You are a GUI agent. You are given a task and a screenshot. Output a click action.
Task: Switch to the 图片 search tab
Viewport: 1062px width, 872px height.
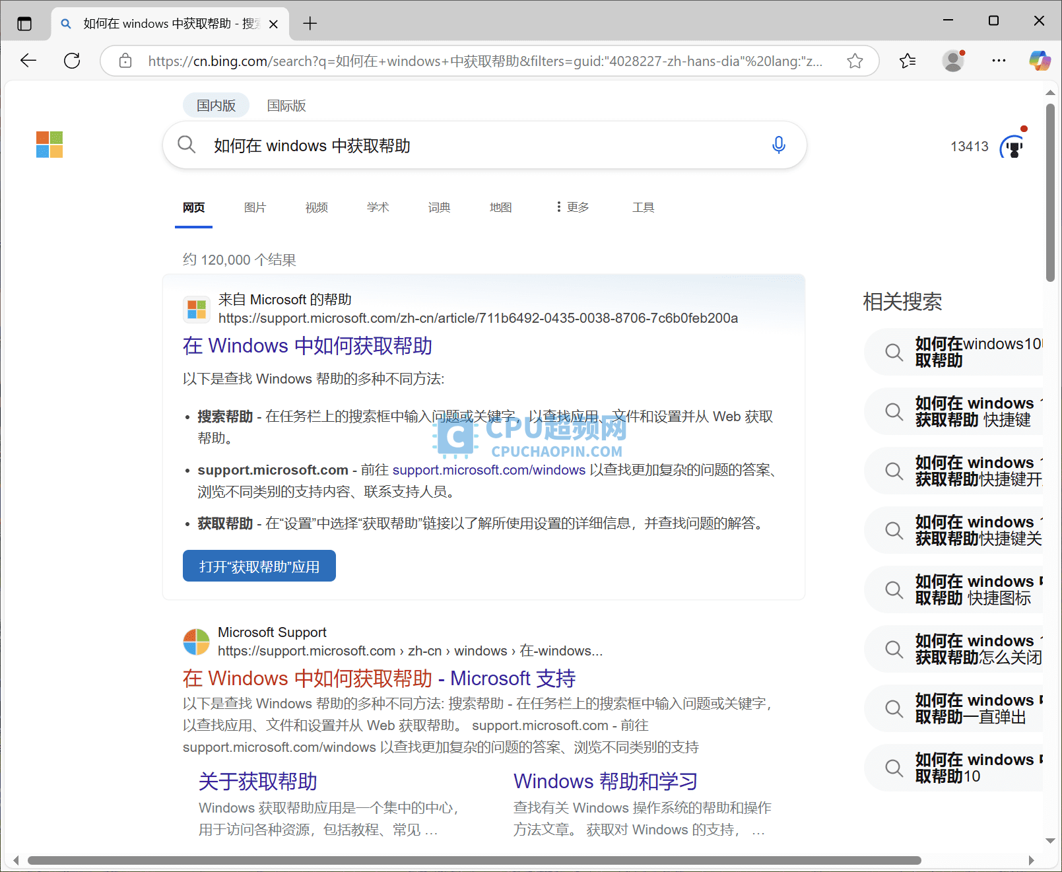[255, 207]
